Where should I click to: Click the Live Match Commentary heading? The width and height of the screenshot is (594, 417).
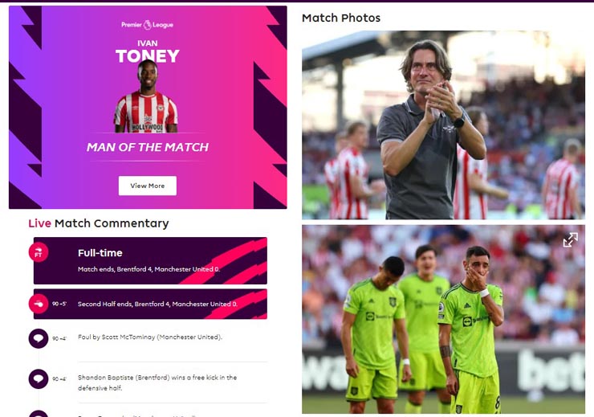pos(99,223)
